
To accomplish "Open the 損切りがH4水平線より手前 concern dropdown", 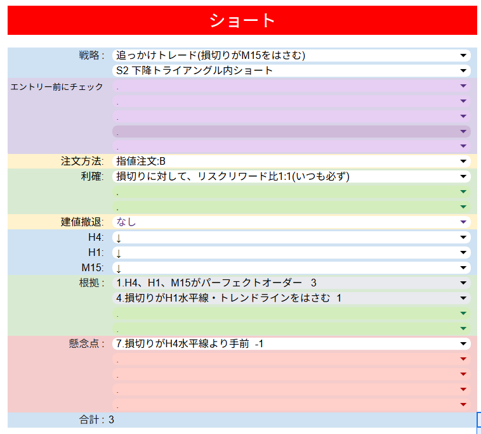I will 463,344.
